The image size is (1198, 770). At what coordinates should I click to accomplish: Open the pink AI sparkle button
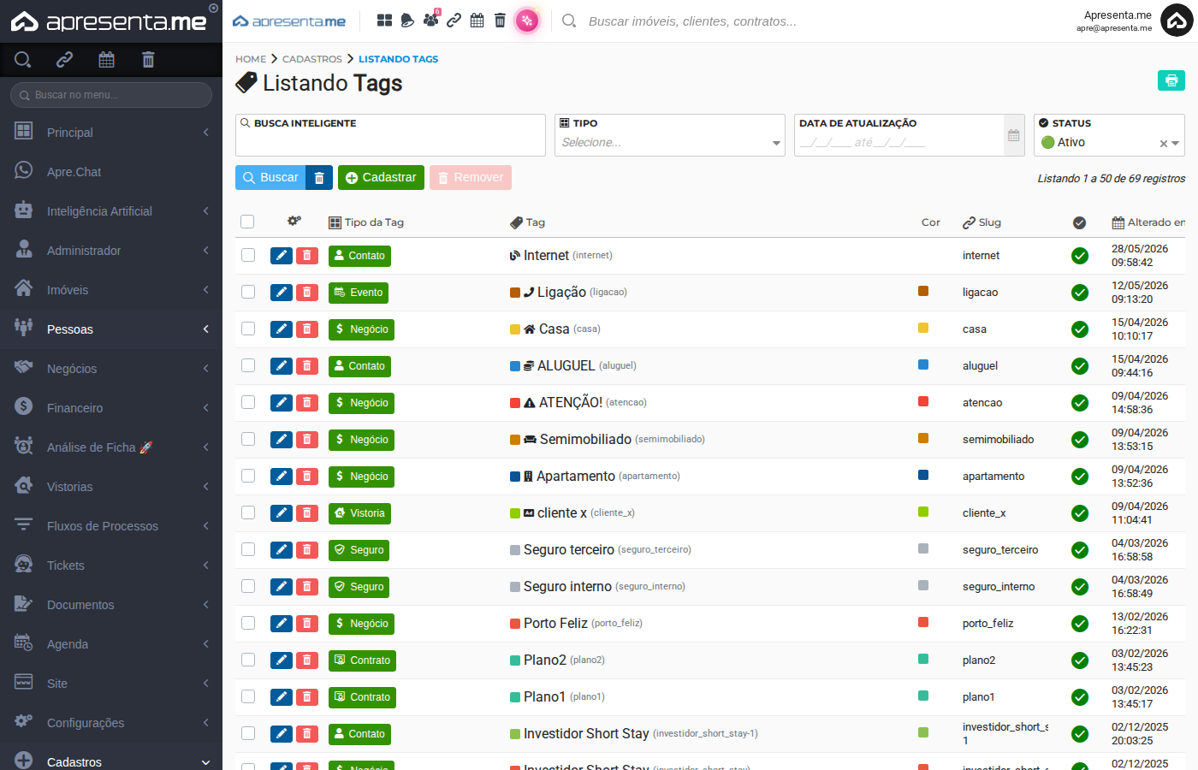(x=527, y=21)
